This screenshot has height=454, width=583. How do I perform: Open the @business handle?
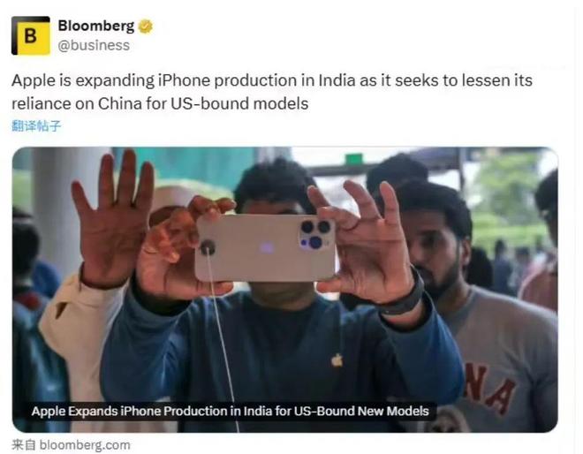coord(94,45)
